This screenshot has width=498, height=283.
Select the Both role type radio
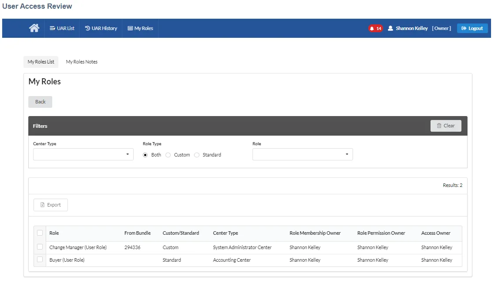[145, 155]
